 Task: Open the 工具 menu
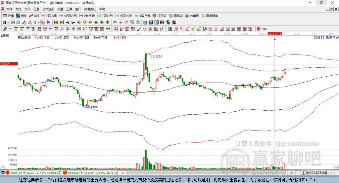[69, 9]
